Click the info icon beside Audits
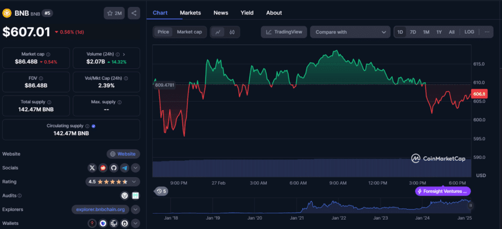The width and height of the screenshot is (502, 229). pos(19,195)
